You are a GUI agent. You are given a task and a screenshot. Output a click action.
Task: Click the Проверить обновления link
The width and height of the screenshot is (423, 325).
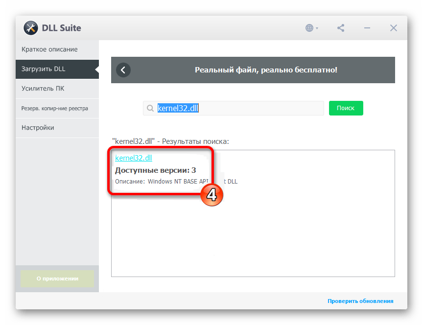(360, 301)
